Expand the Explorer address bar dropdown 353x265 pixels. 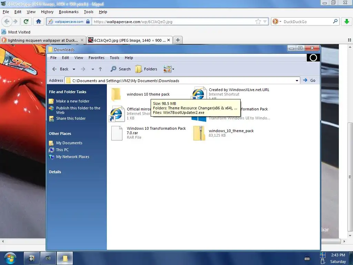[297, 80]
